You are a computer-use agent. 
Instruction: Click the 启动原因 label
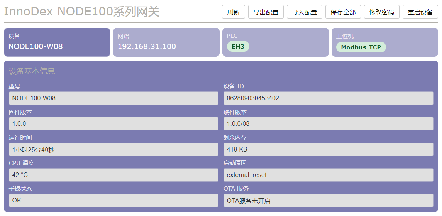[235, 163]
